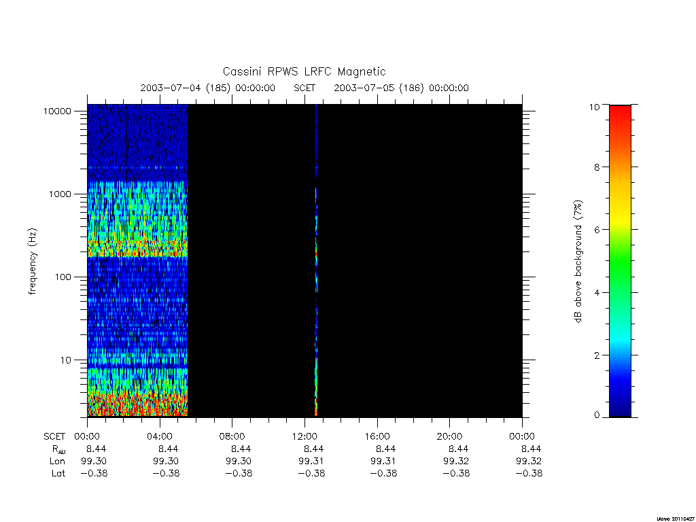Click the color bar tick label 2
The width and height of the screenshot is (696, 522).
coord(597,355)
